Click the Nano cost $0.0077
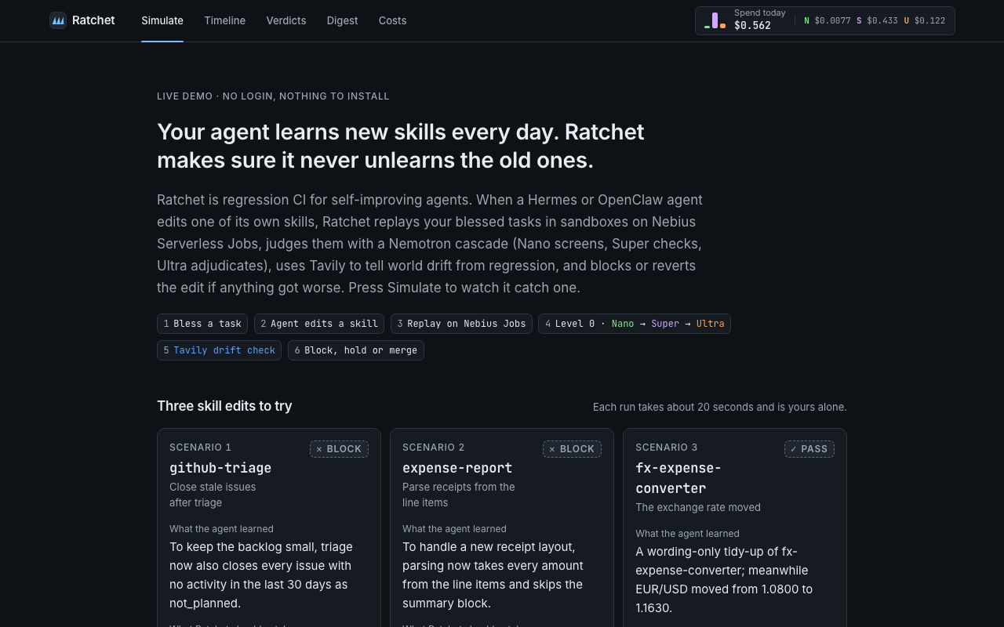The width and height of the screenshot is (1004, 627). tap(828, 21)
